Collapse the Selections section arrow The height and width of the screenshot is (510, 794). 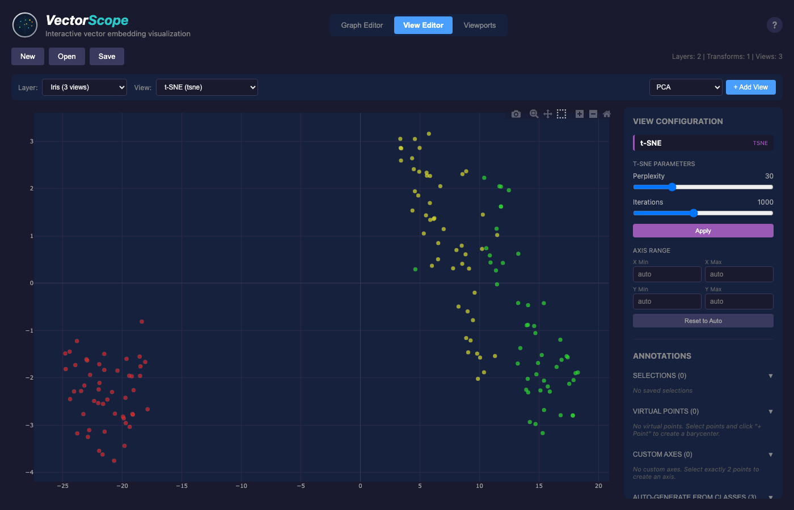pos(770,376)
